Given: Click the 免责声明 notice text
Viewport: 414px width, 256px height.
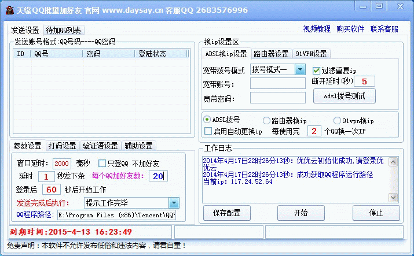Looking at the screenshot, I should point(96,246).
